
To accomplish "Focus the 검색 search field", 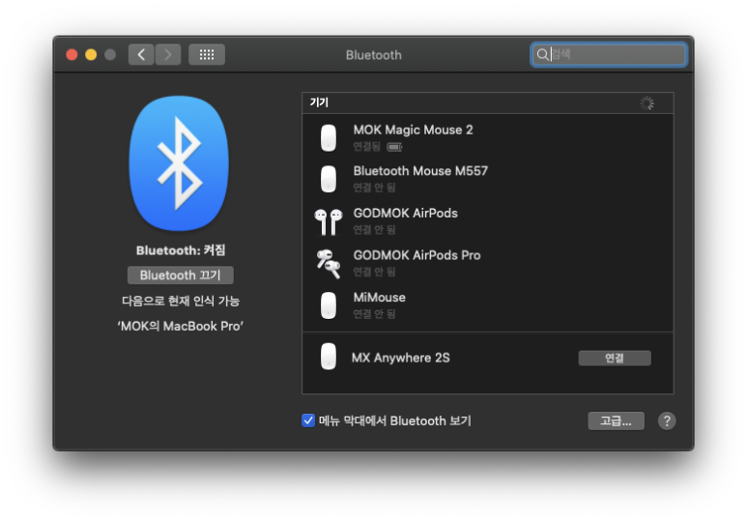I will 609,54.
